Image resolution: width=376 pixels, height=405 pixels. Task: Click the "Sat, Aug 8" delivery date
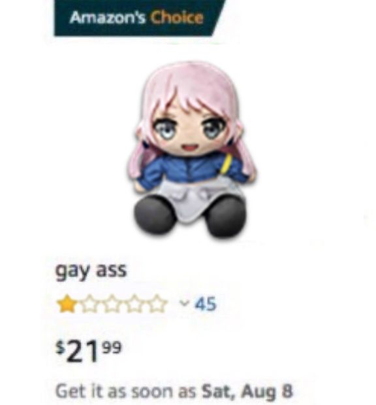coord(247,391)
